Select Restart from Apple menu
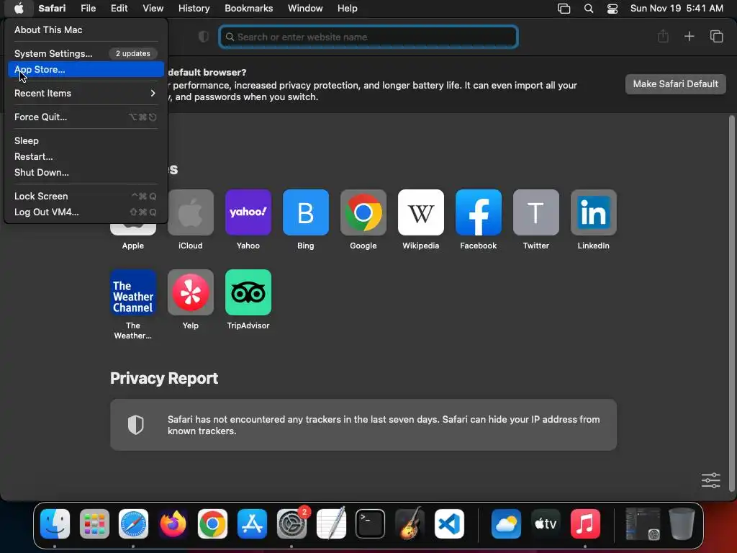The width and height of the screenshot is (737, 553). (x=86, y=156)
